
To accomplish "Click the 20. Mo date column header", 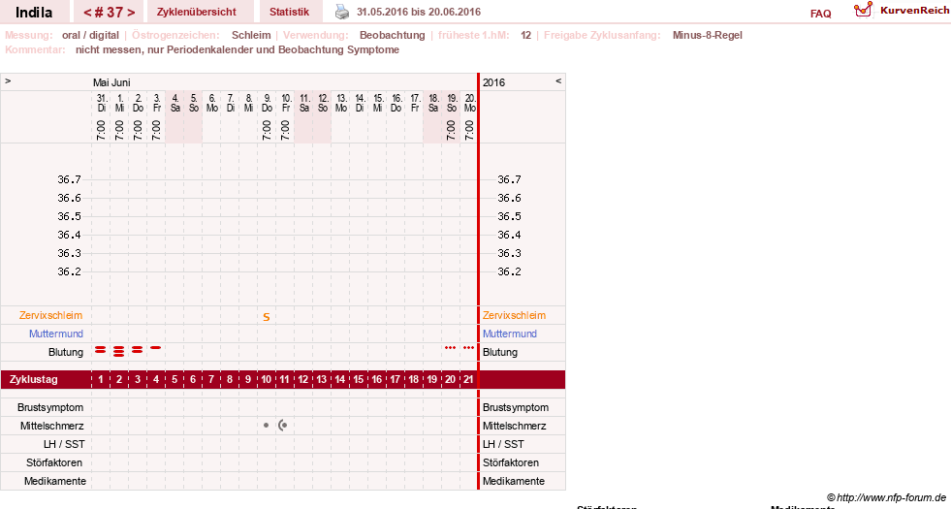I will tap(469, 103).
